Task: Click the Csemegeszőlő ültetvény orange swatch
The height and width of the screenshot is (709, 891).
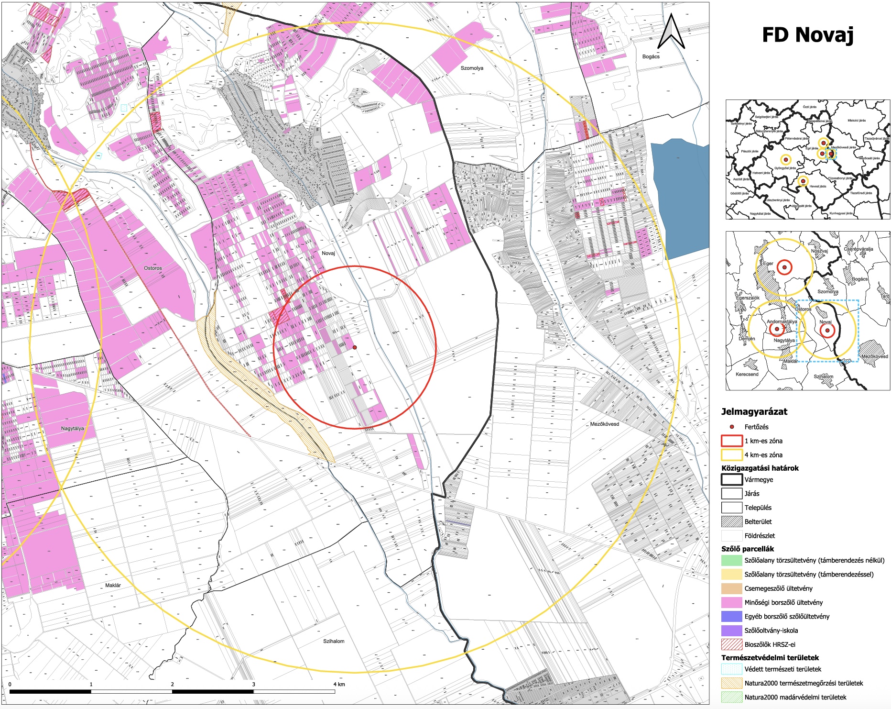Action: point(731,588)
